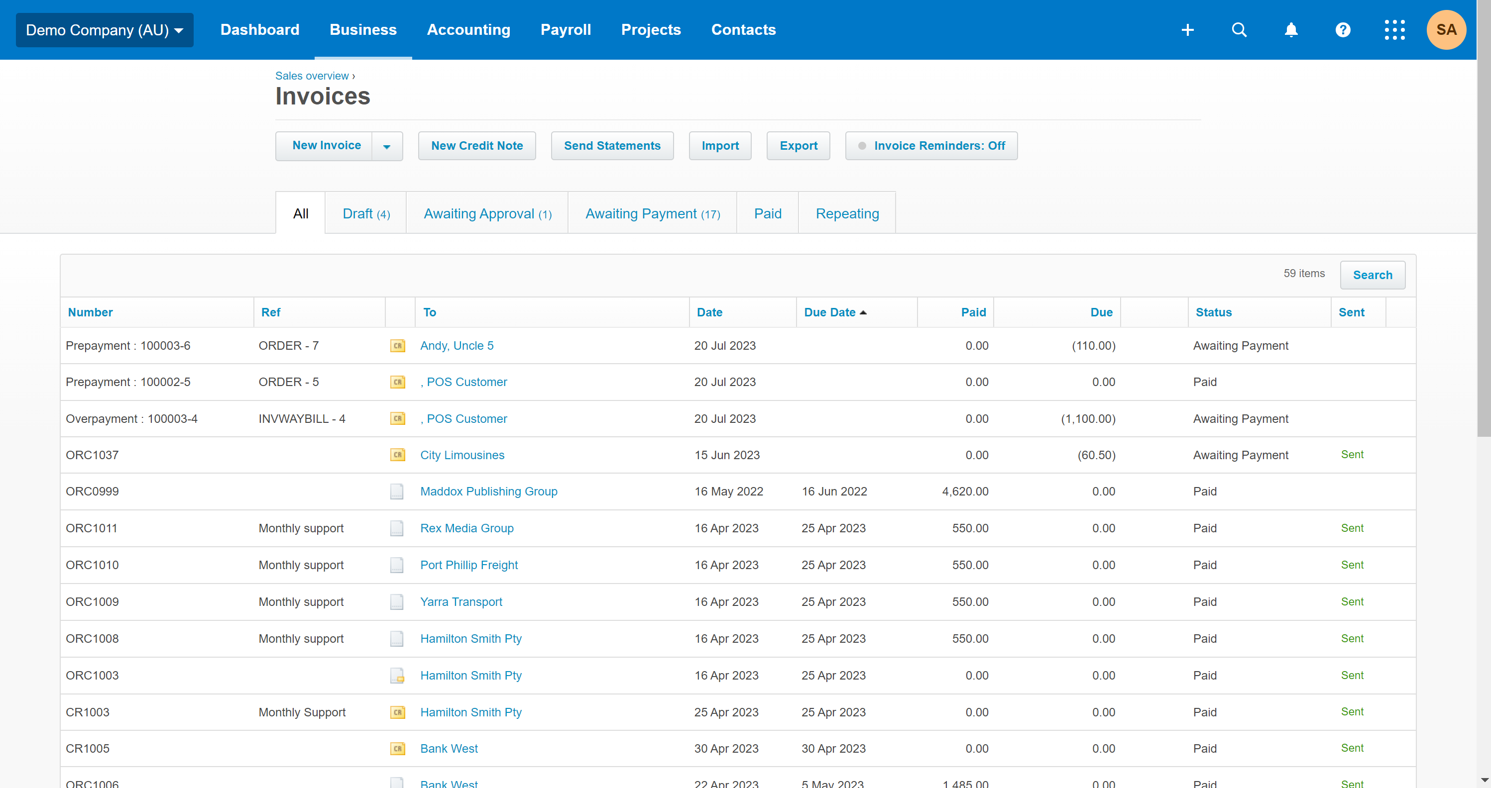Image resolution: width=1491 pixels, height=788 pixels.
Task: Click credit note icon in CR1005 row
Action: click(x=398, y=749)
